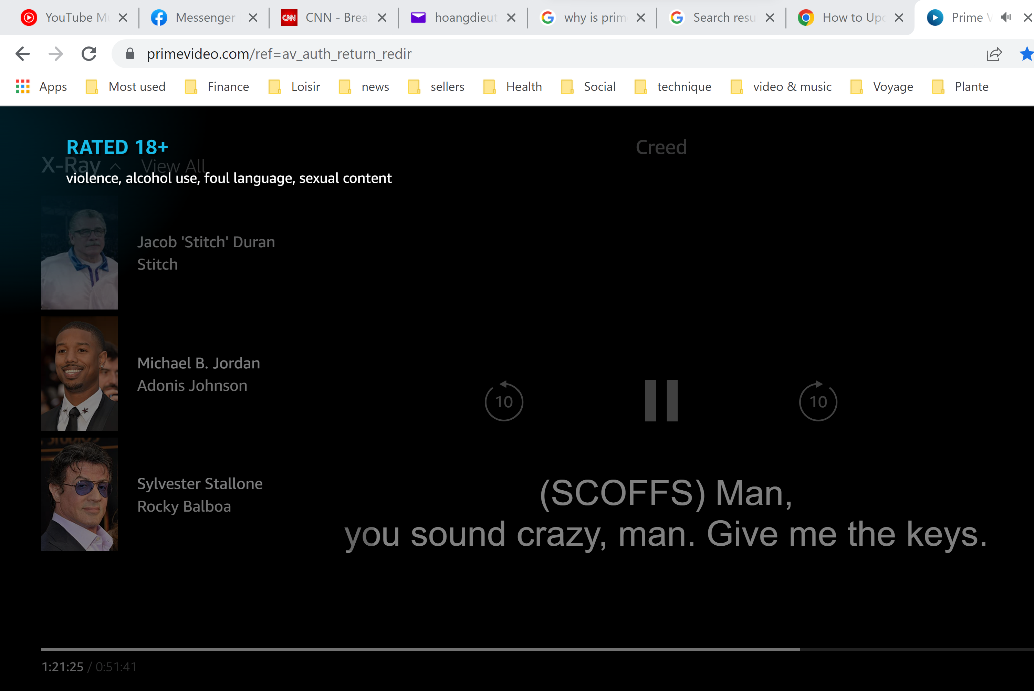Pause the Creed video playback
Image resolution: width=1034 pixels, height=691 pixels.
pos(661,400)
